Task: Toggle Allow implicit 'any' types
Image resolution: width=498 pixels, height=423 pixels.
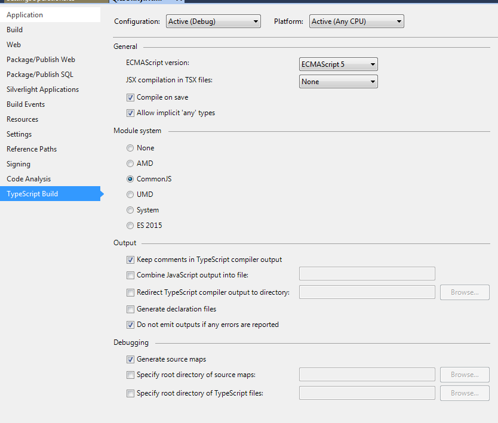Action: click(130, 113)
